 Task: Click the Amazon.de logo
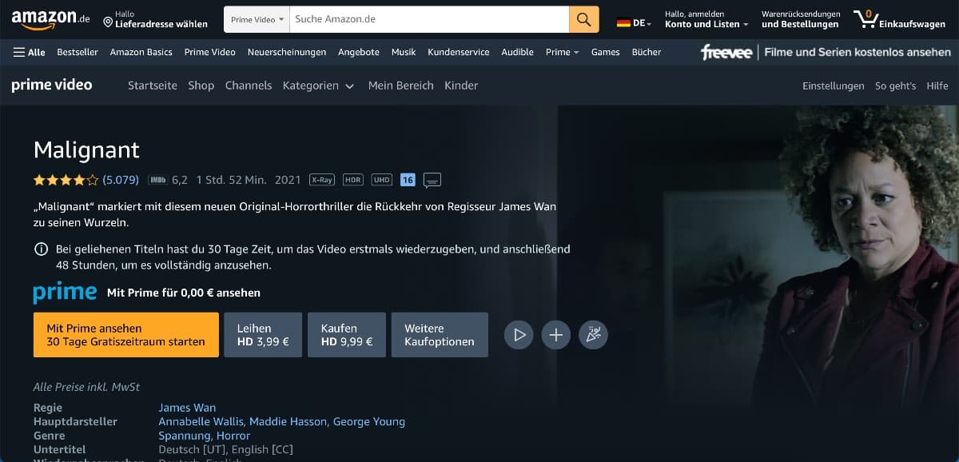point(50,18)
